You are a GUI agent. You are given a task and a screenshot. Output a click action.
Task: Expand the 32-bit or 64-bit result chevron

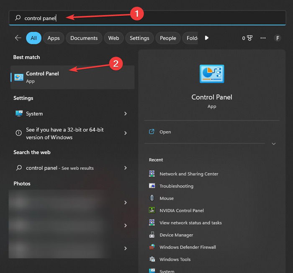point(126,133)
